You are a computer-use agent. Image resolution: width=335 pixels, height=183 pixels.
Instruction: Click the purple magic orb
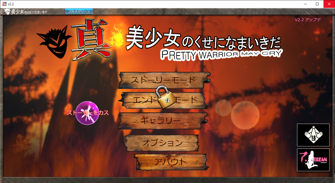87,113
